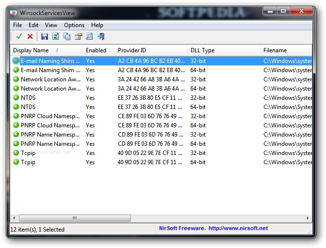The height and width of the screenshot is (248, 326).
Task: Click the green checkmark Enable toolbar icon
Action: pyautogui.click(x=19, y=36)
